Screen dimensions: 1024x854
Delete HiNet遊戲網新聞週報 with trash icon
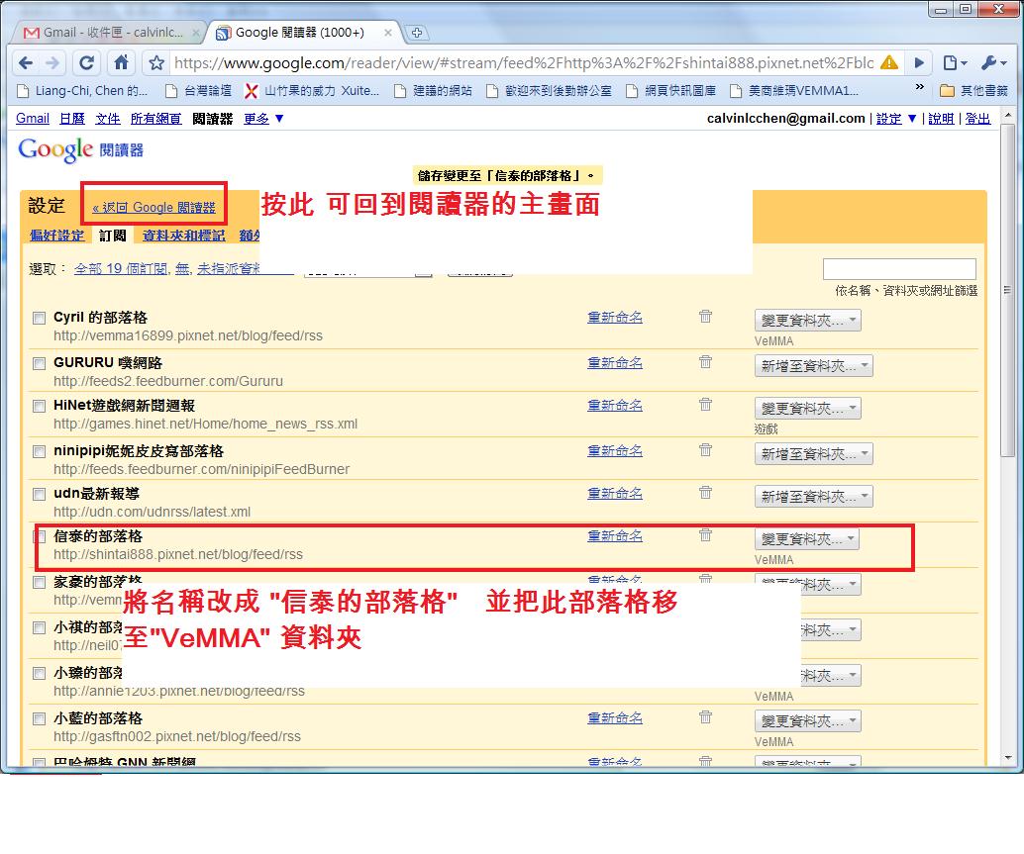click(705, 405)
